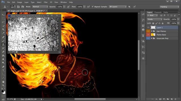
Task: Click the Flame Base layer thumbnail
Action: 153,35
